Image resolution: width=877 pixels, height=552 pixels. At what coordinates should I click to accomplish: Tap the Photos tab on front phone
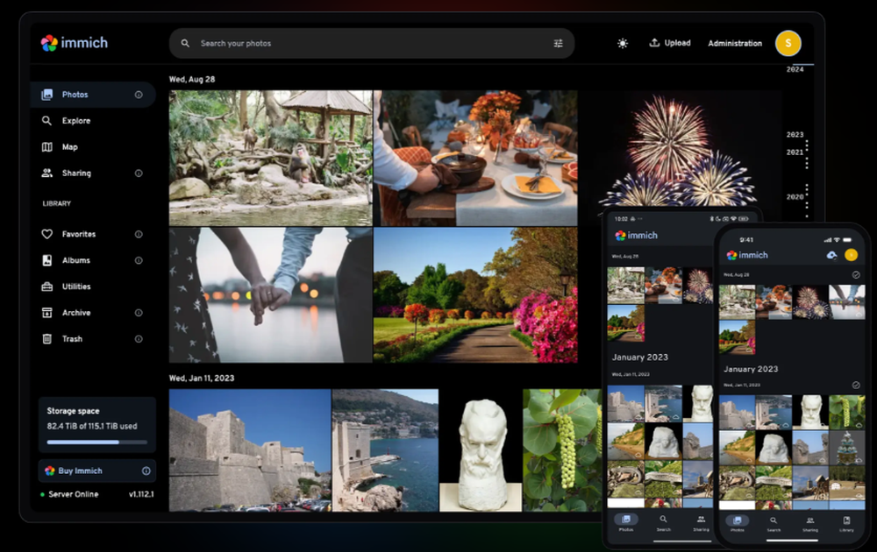point(738,523)
